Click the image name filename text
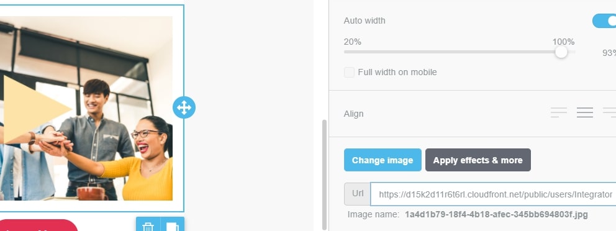Viewport: 616px width, 231px height. tap(496, 214)
